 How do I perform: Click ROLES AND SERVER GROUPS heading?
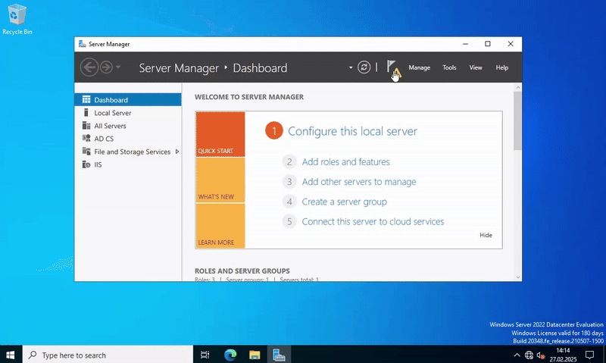242,271
